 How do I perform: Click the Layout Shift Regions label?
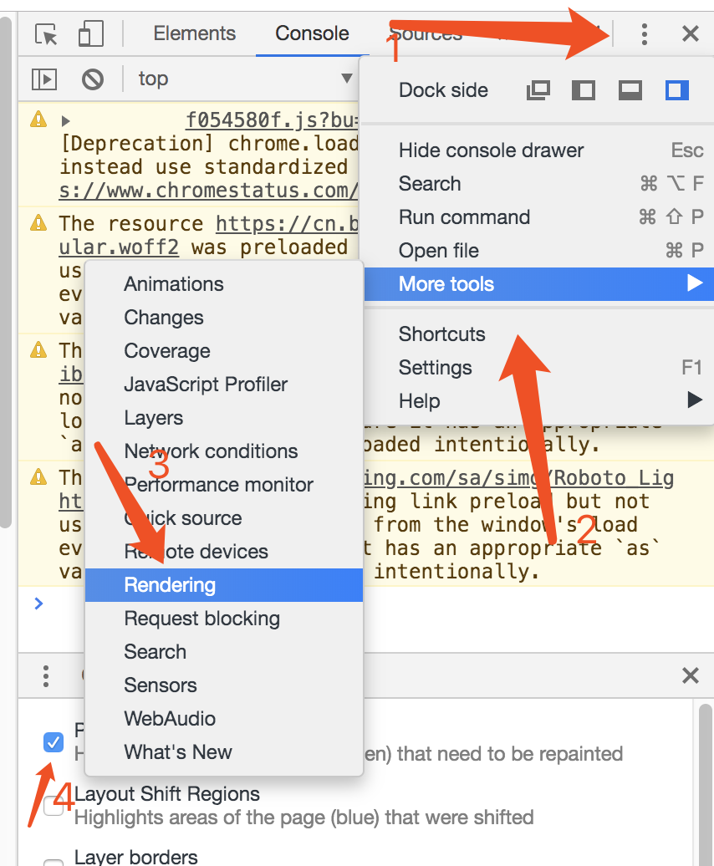tap(166, 793)
